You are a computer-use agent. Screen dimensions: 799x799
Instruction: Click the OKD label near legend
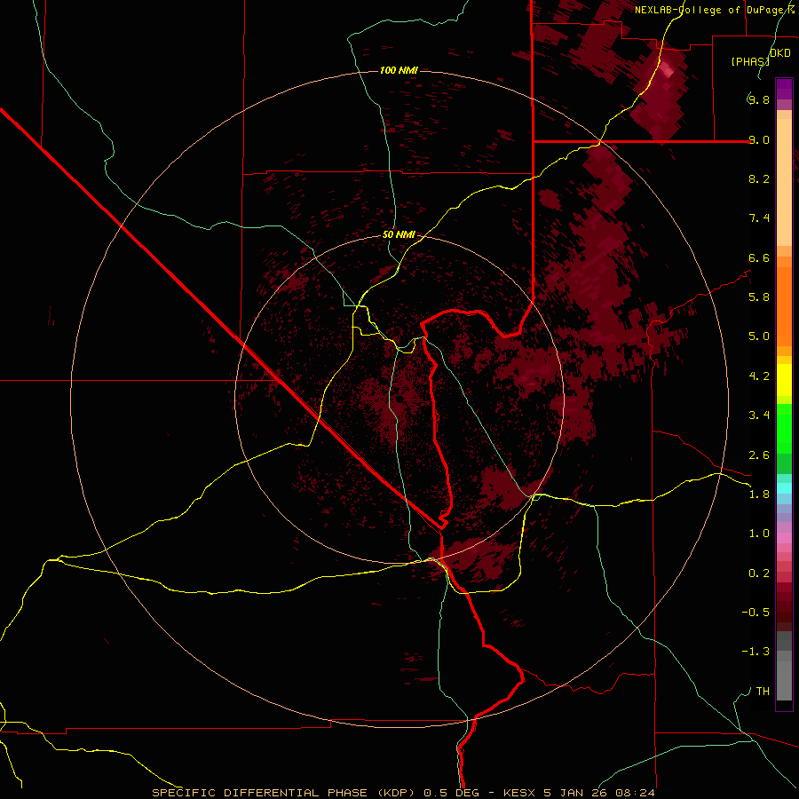coord(780,53)
